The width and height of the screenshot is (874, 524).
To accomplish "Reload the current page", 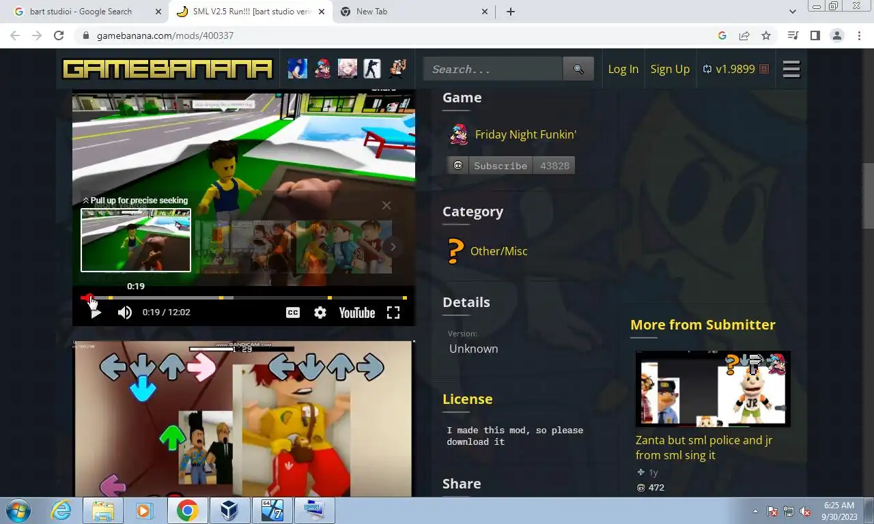I will (x=59, y=35).
